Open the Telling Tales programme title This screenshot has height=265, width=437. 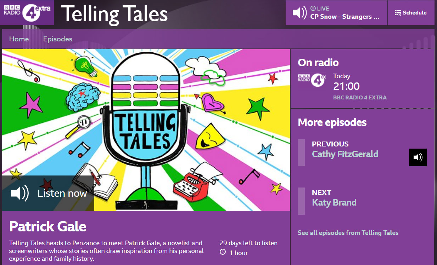click(114, 14)
